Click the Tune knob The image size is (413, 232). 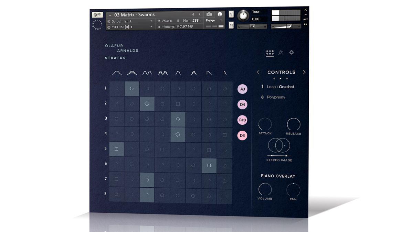(x=243, y=15)
